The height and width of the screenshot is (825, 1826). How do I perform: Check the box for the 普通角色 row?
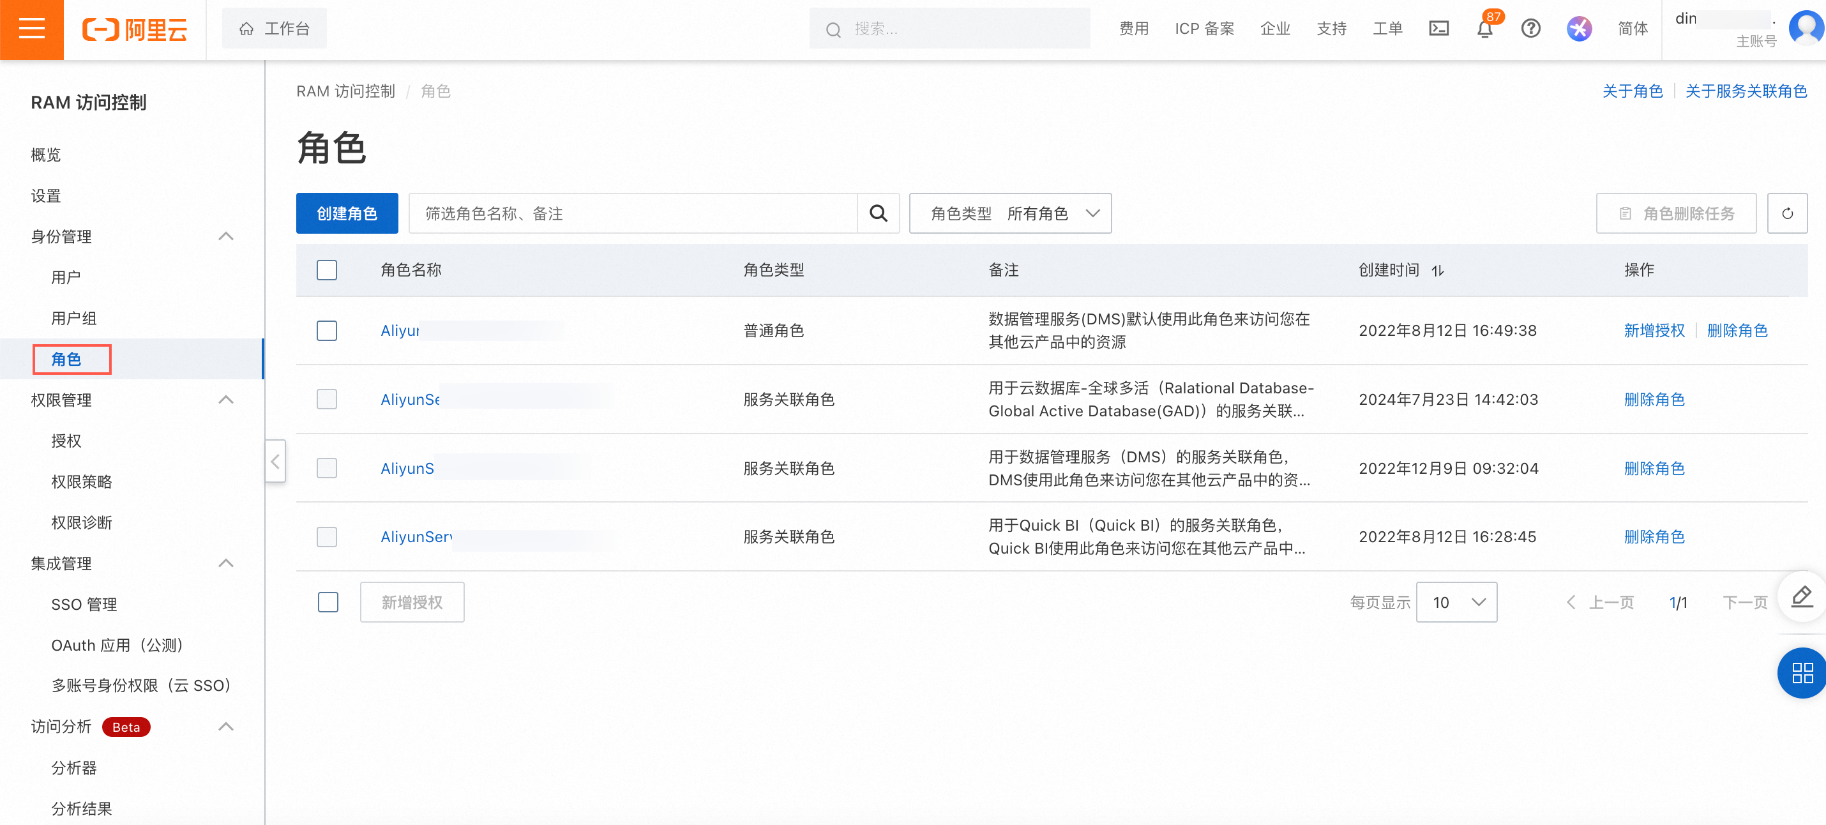click(x=327, y=331)
